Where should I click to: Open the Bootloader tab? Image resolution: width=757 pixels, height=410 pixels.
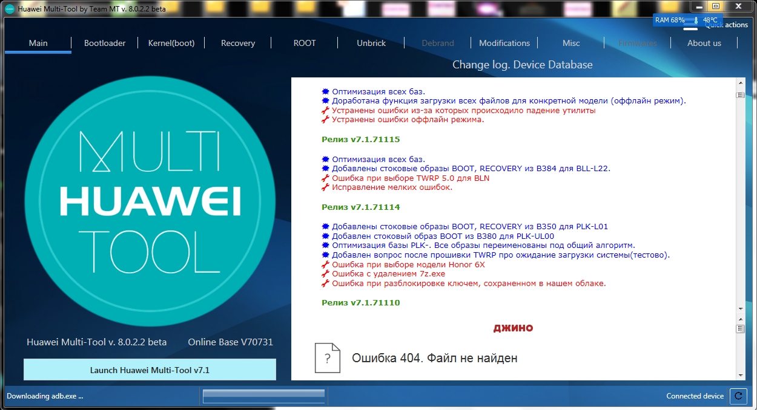[105, 43]
